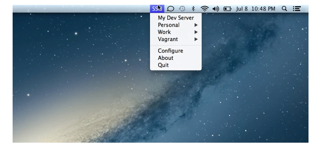Open the battery status icon
The height and width of the screenshot is (147, 316).
227,9
